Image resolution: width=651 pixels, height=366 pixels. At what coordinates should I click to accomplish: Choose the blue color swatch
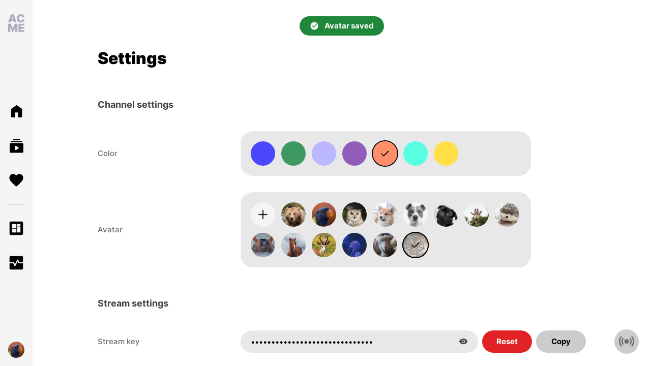pos(263,154)
